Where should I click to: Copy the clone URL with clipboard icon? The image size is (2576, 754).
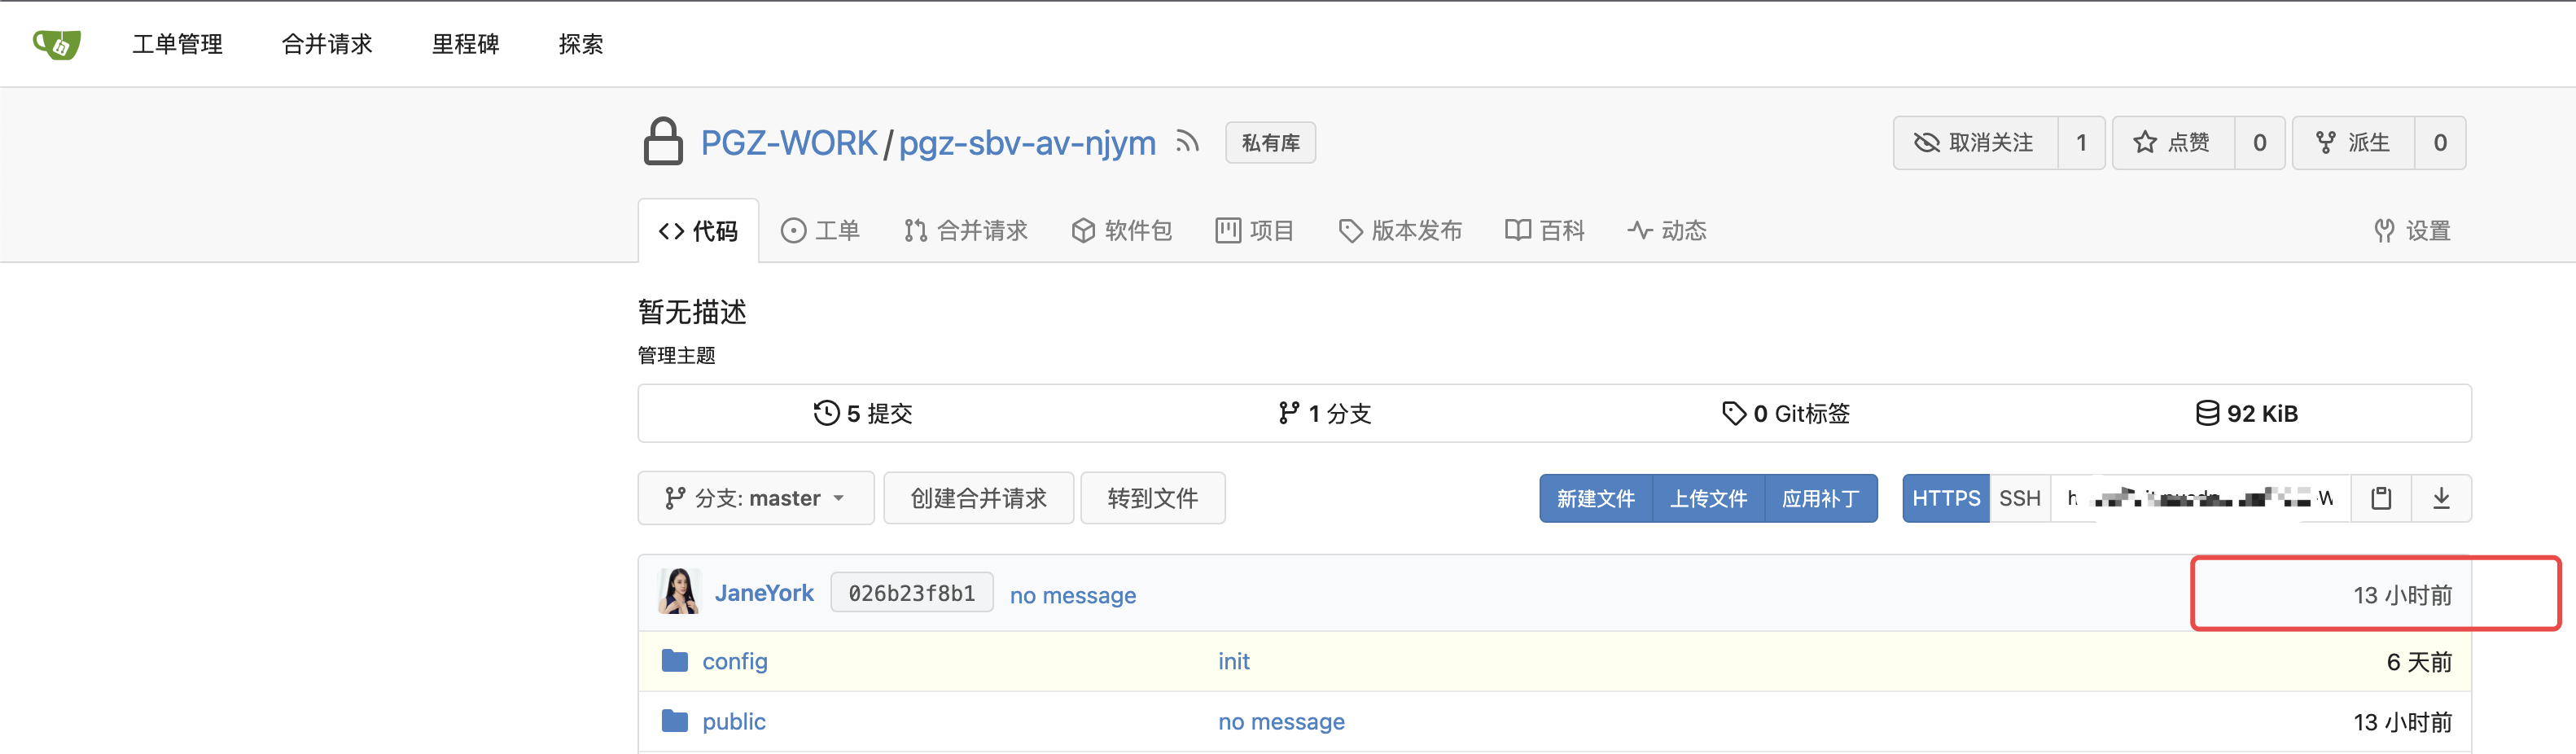click(x=2382, y=497)
